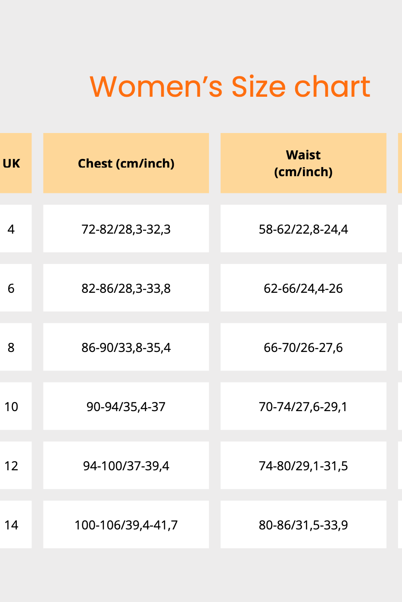Select waist value 80-86/31,5-33,9

tap(303, 525)
